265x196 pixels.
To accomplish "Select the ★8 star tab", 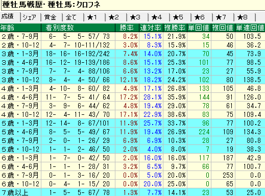I will pos(245,17).
